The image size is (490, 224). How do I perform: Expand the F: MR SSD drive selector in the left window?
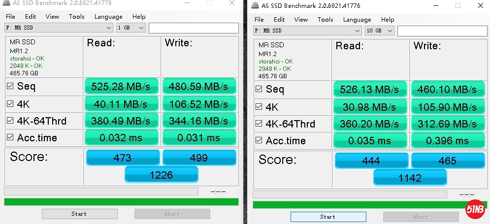59,28
